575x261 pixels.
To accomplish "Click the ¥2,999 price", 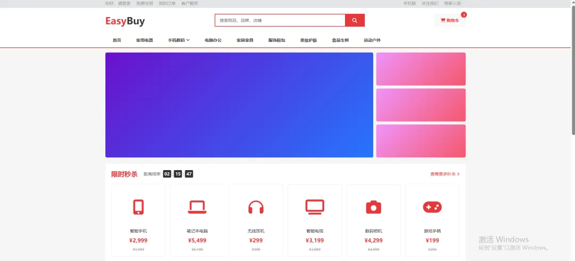I will point(138,240).
